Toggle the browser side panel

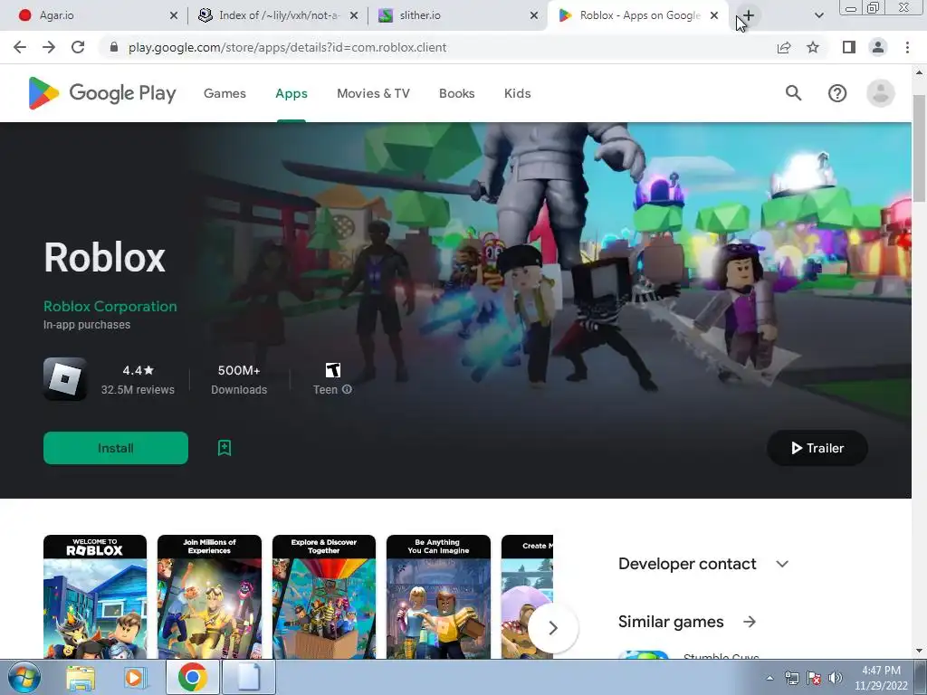tap(849, 47)
